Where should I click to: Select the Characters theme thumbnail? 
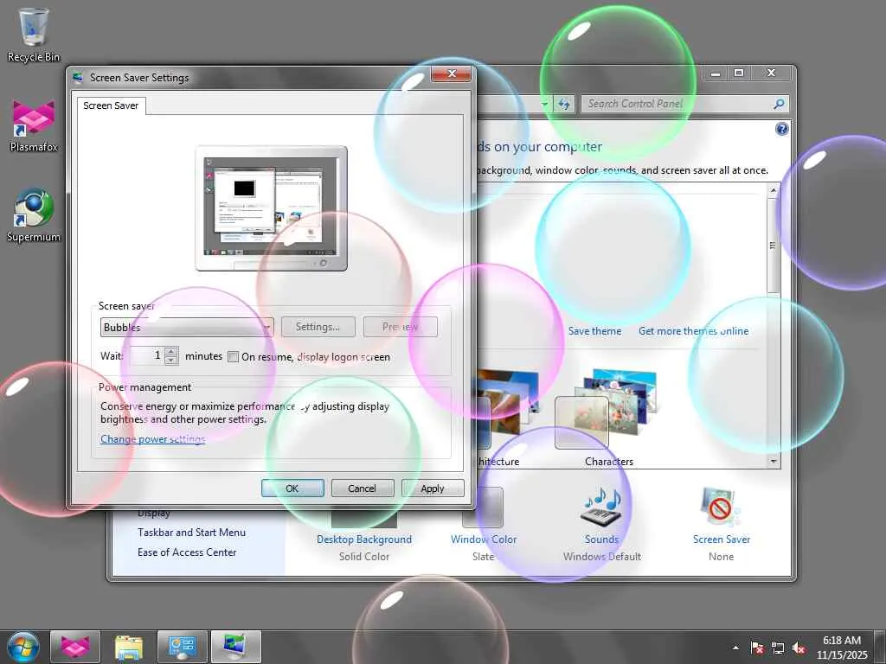tap(608, 418)
